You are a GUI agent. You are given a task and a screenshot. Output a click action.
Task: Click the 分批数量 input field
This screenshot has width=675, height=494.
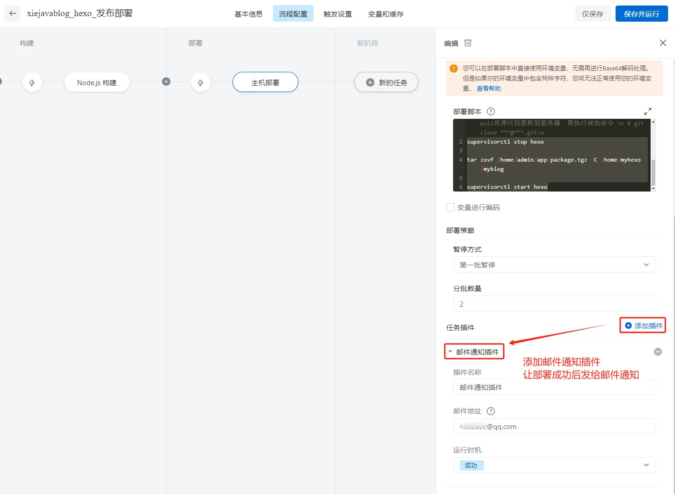[554, 304]
